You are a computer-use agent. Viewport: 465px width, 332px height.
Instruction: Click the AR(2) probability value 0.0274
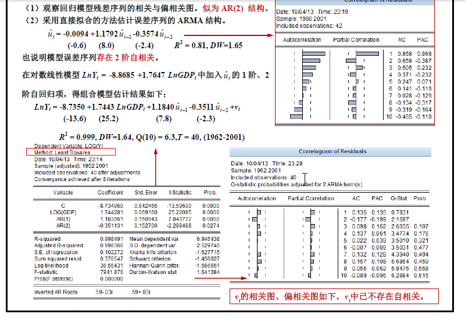pos(211,226)
